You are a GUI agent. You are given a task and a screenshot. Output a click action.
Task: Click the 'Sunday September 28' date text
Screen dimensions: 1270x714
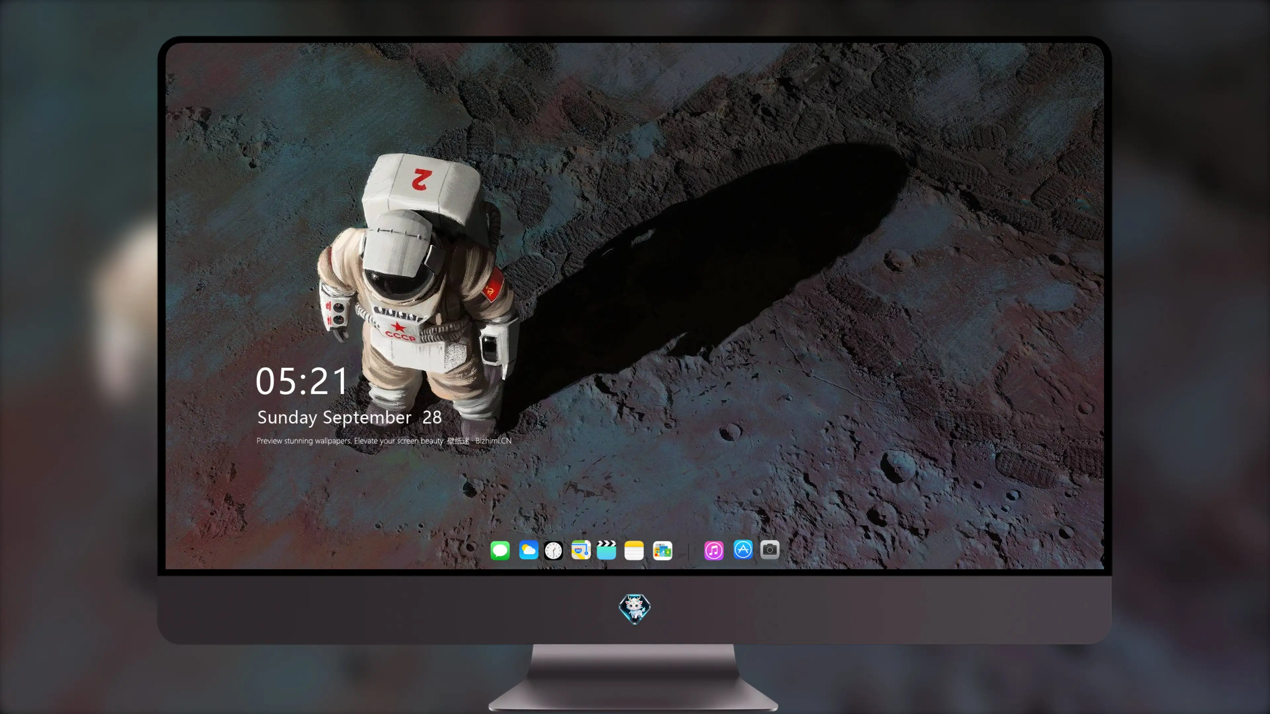[350, 417]
